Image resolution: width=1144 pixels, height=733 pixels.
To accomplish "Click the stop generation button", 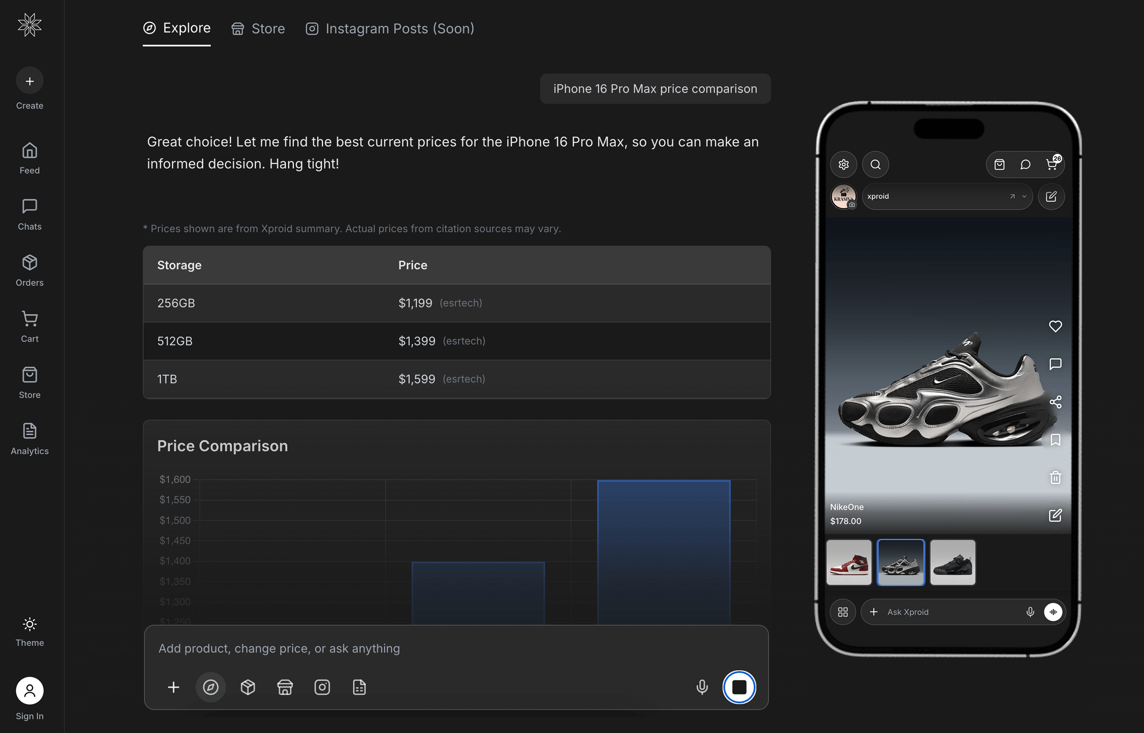I will (x=739, y=687).
